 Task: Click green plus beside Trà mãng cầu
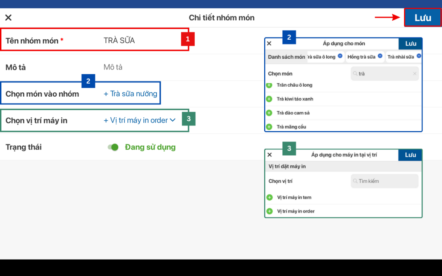269,127
